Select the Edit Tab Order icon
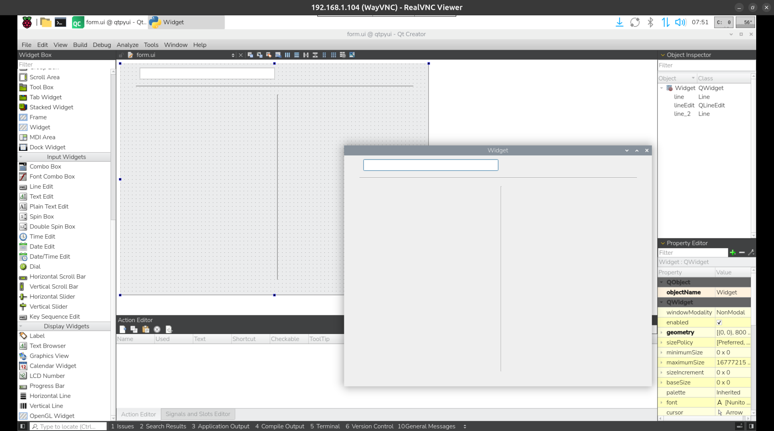 click(x=278, y=55)
